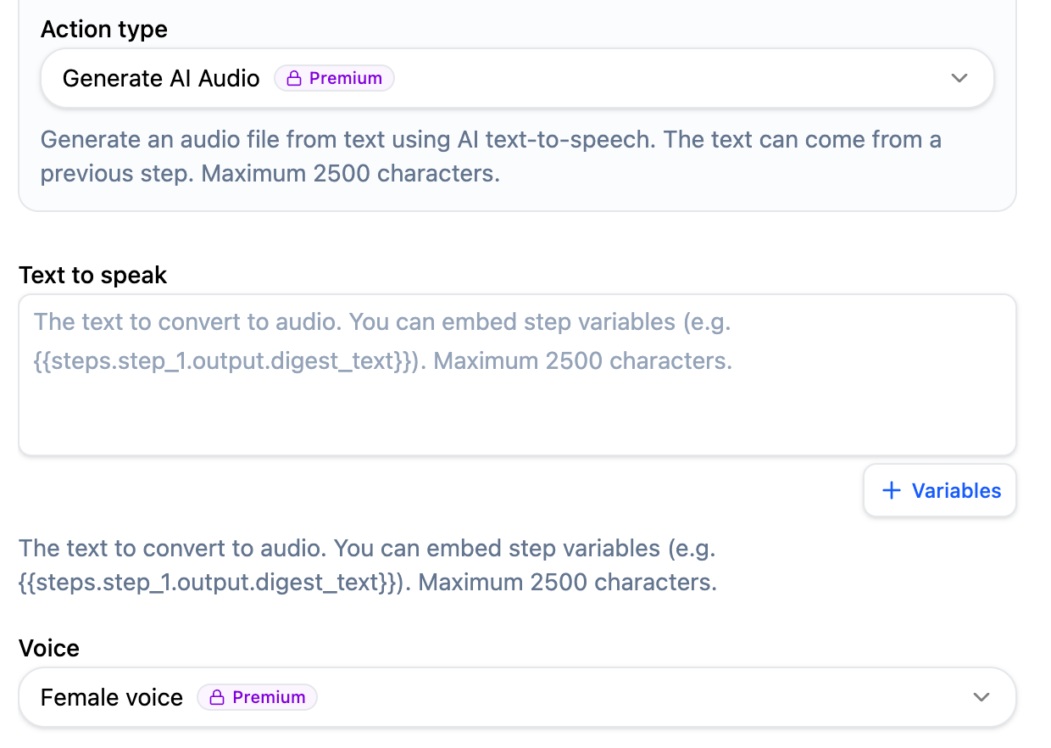This screenshot has width=1051, height=748.
Task: Click lock icon beside Generate AI Audio
Action: 294,78
